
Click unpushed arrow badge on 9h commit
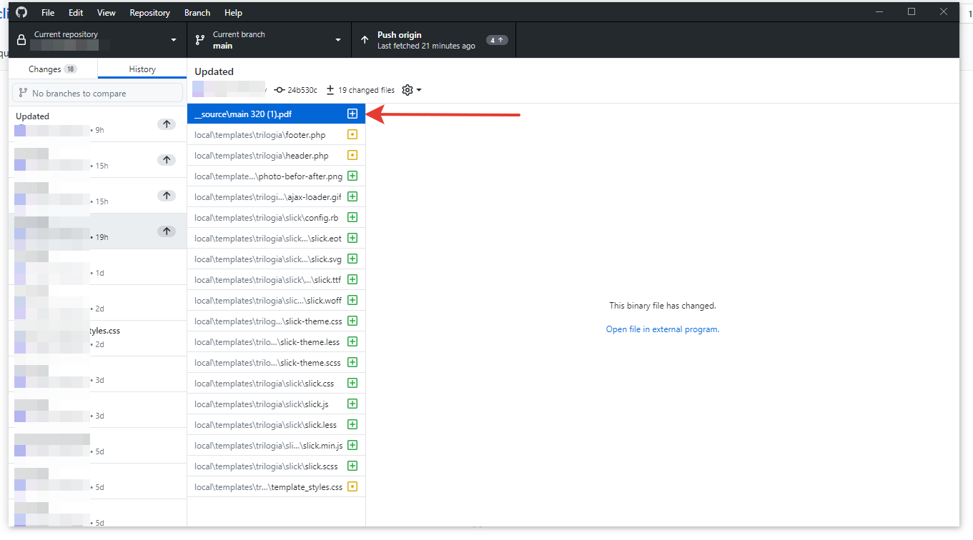[167, 124]
